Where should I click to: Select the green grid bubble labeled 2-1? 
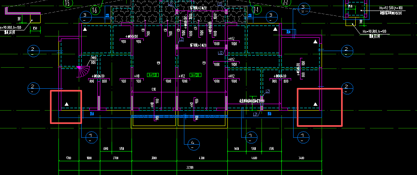click(256, 10)
